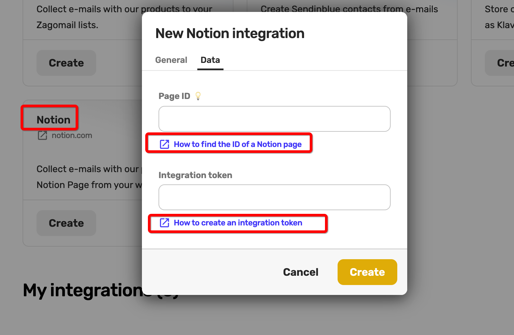Click the New Notion integration dialog heading

click(230, 33)
